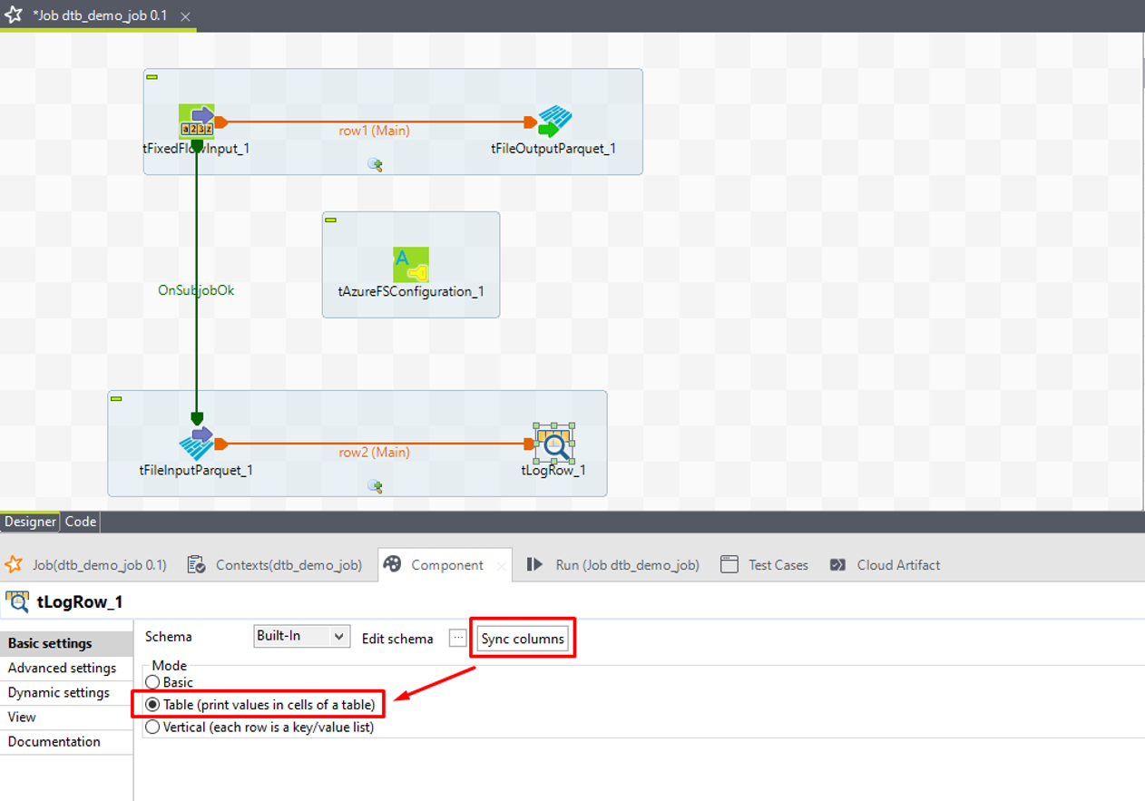Select Table mode radio button

[152, 704]
